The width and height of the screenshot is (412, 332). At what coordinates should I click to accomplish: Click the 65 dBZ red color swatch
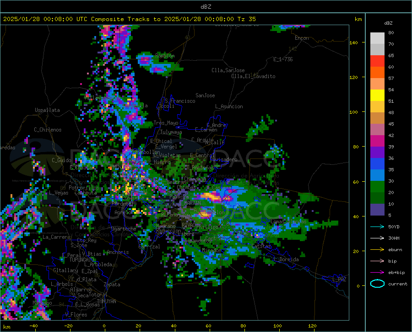coord(377,61)
